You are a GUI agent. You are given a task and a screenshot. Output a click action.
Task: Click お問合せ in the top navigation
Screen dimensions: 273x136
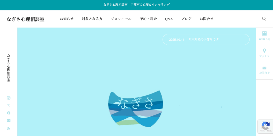pyautogui.click(x=206, y=19)
